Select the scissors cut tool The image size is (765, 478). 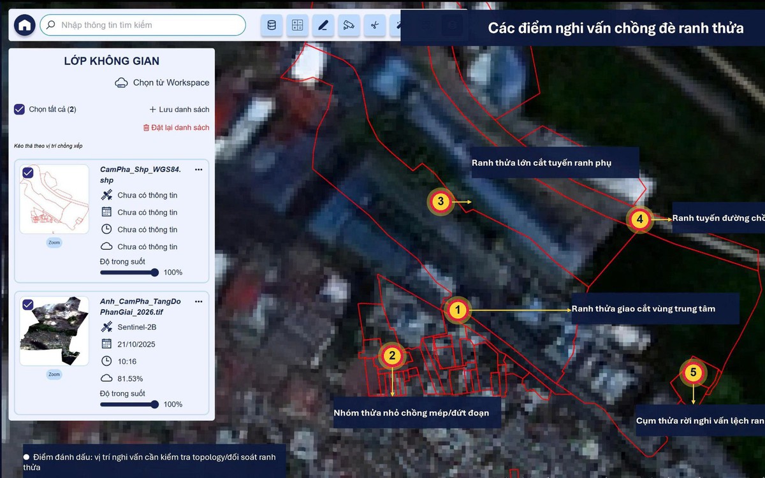click(374, 25)
